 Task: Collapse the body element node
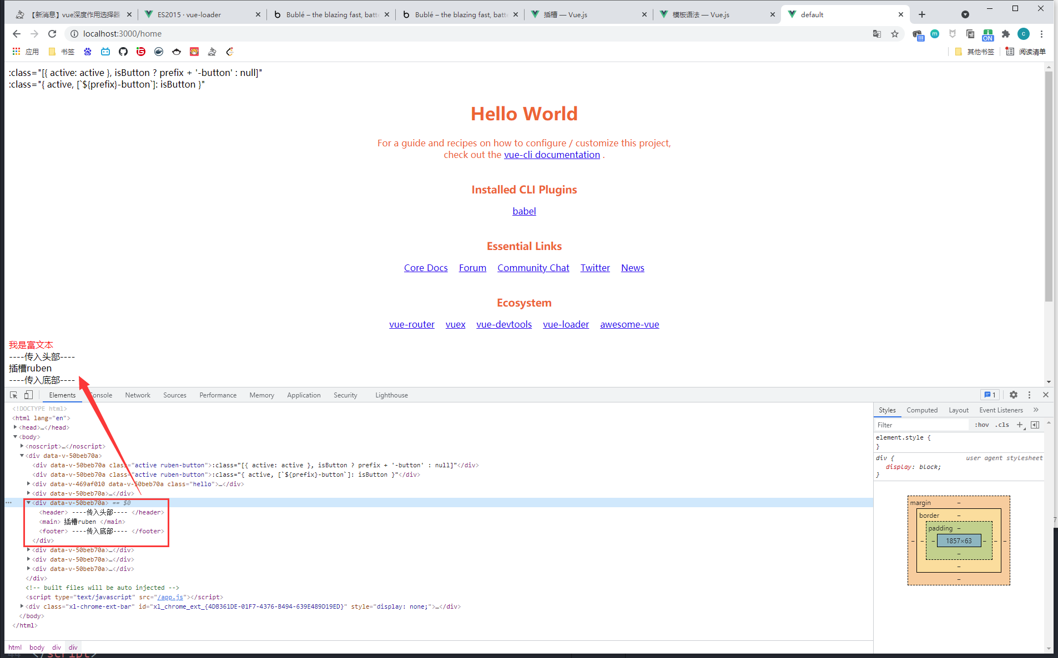(x=15, y=437)
